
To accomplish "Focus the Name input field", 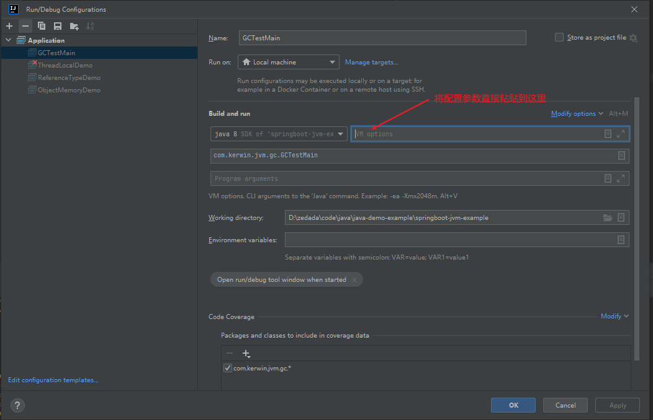I will [382, 38].
